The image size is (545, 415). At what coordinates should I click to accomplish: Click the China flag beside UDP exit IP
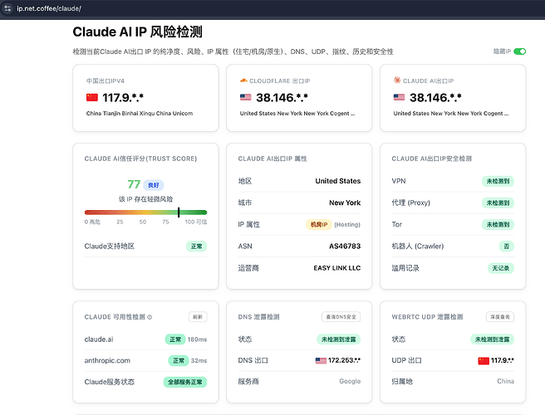click(x=484, y=361)
